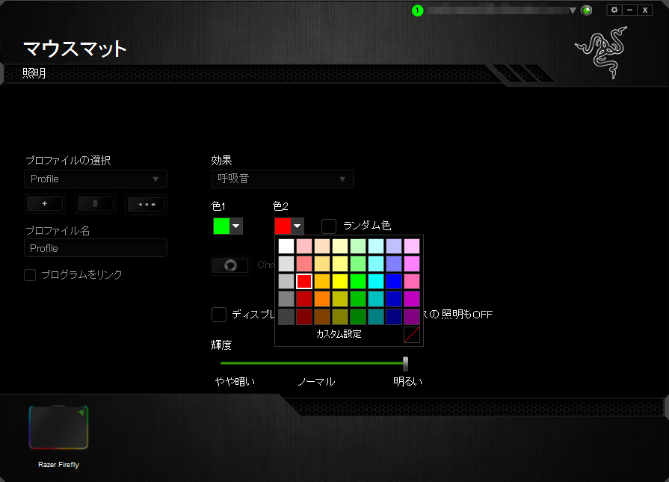Pick the pure yellow color swatch

point(340,281)
